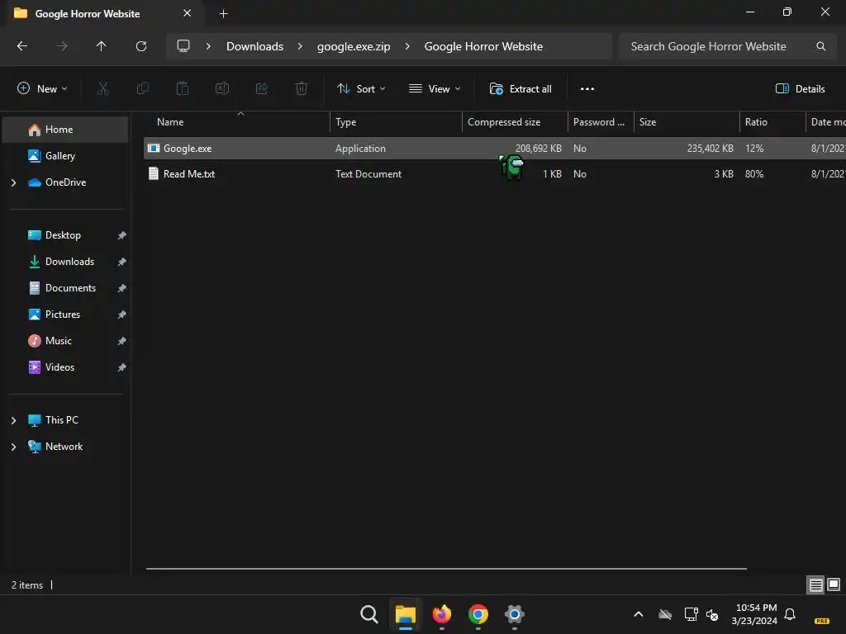Sort by Name column header
Image resolution: width=846 pixels, height=634 pixels.
click(x=237, y=122)
